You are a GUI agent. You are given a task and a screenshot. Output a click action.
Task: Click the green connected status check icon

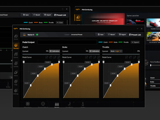[37, 35]
